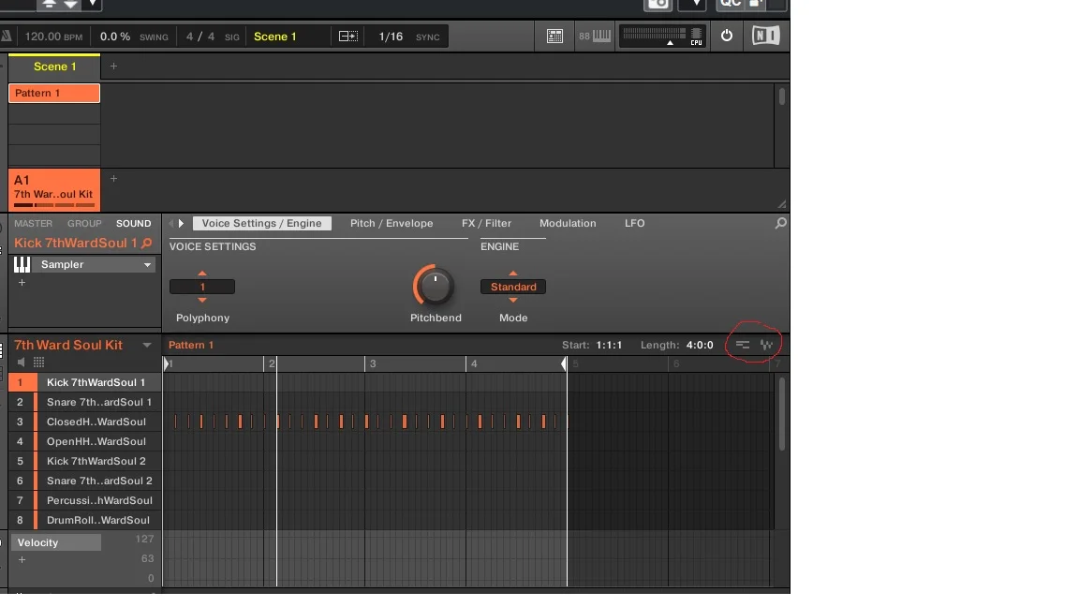Viewport: 1079px width, 607px height.
Task: Expand the 7th Ward Soul Kit dropdown arrow
Action: tap(146, 345)
